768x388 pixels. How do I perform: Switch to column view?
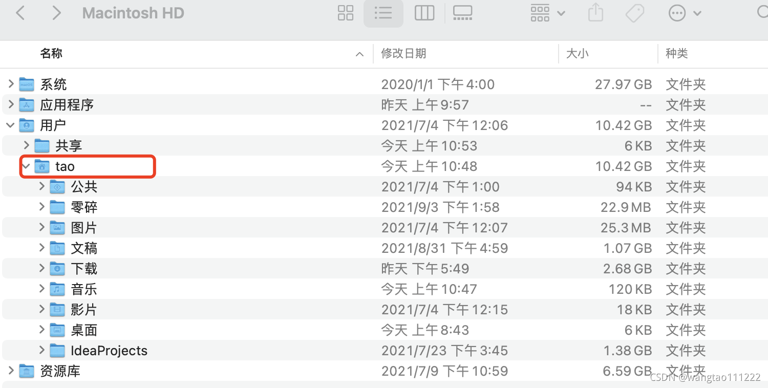[424, 13]
